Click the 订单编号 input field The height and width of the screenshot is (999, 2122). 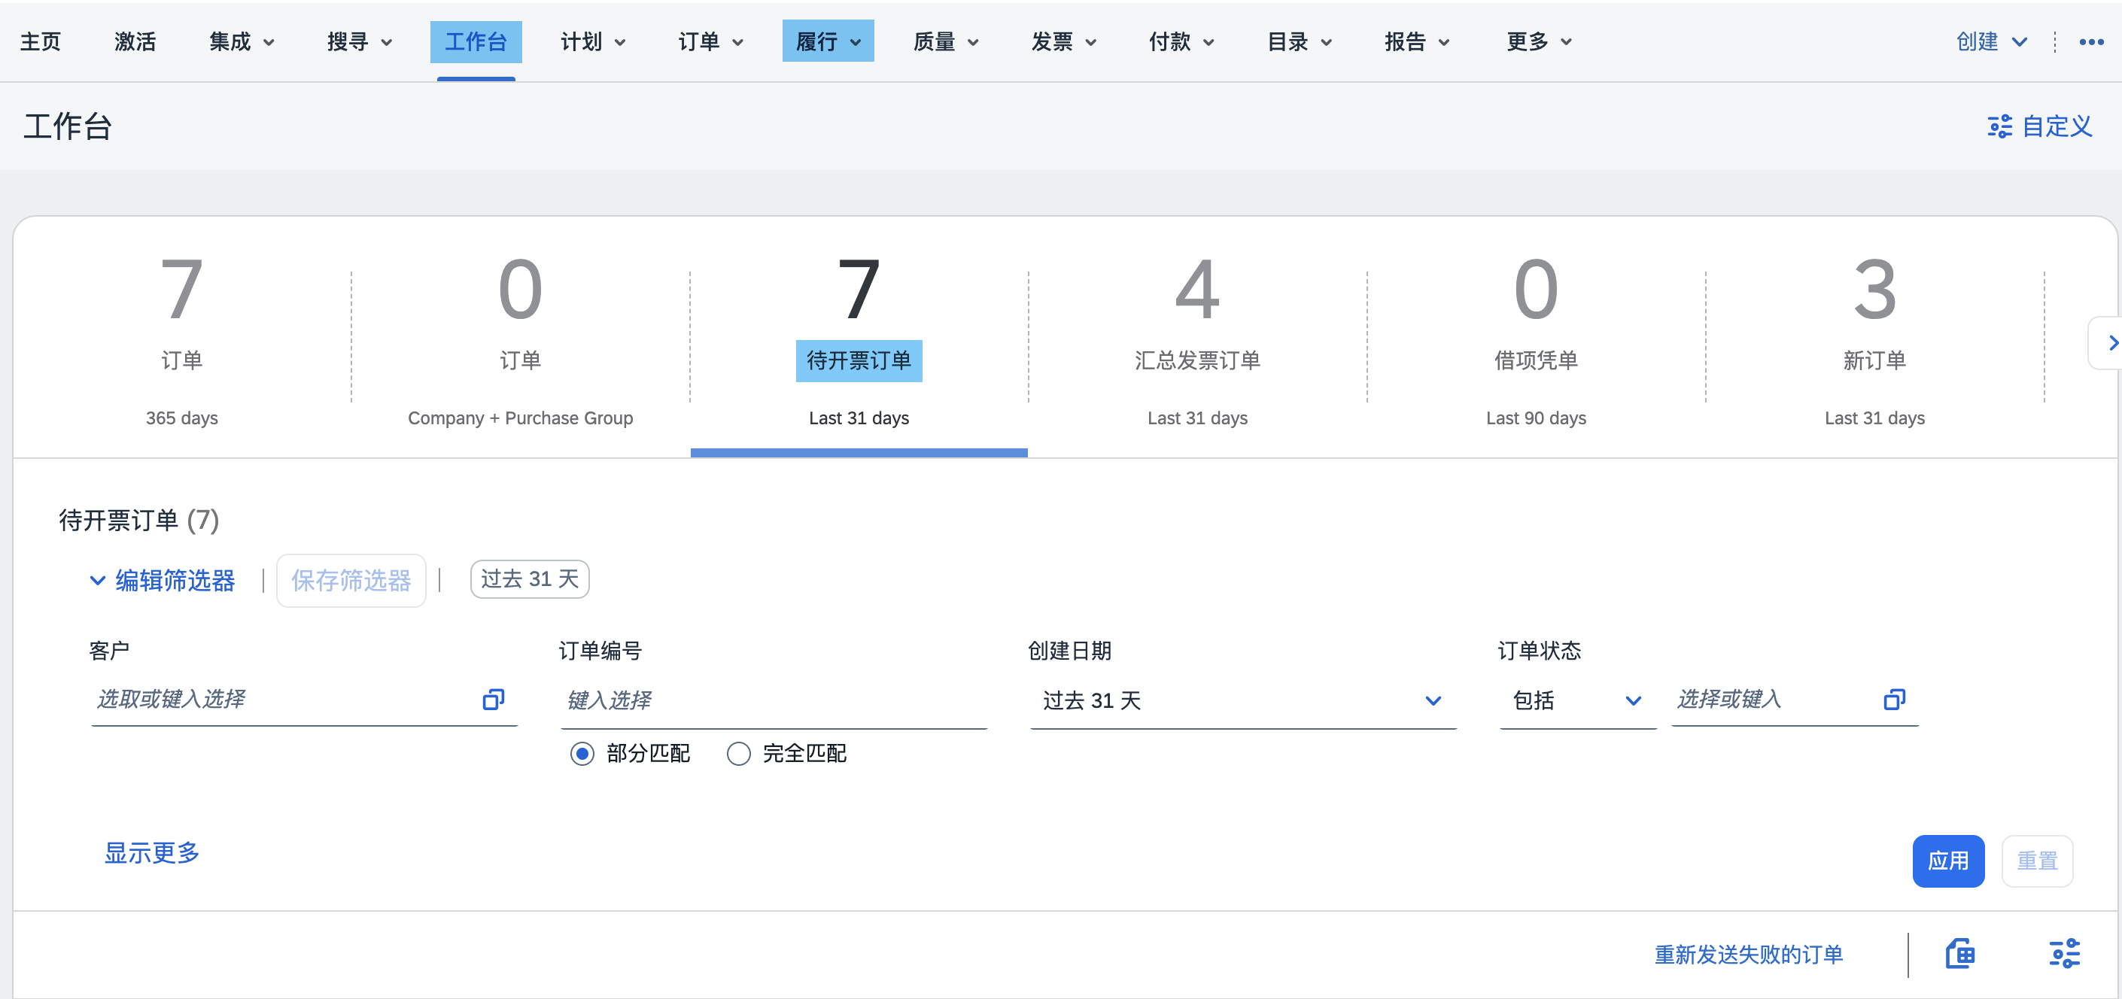[x=774, y=701]
